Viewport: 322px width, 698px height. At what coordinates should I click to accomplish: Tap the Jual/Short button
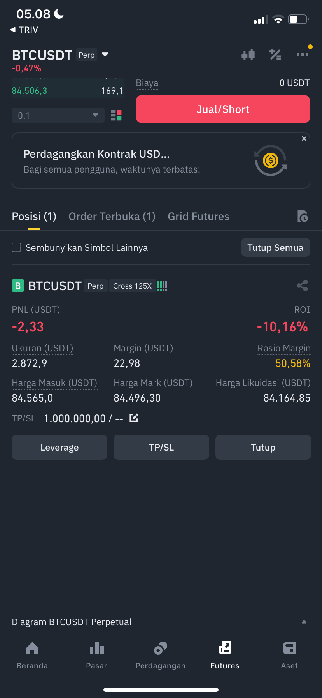[223, 109]
